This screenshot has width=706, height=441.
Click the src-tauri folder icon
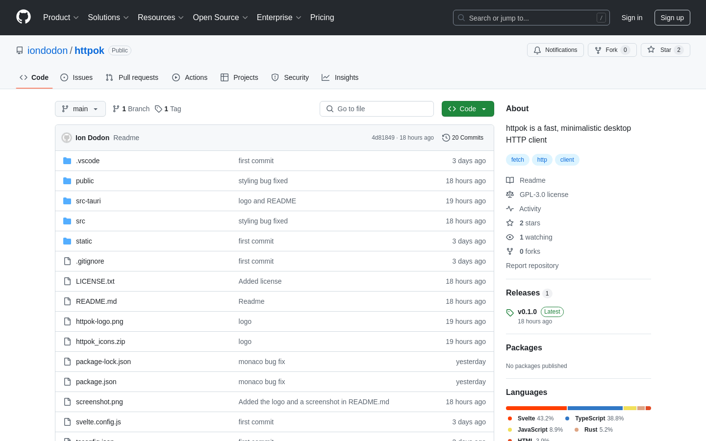pos(67,201)
